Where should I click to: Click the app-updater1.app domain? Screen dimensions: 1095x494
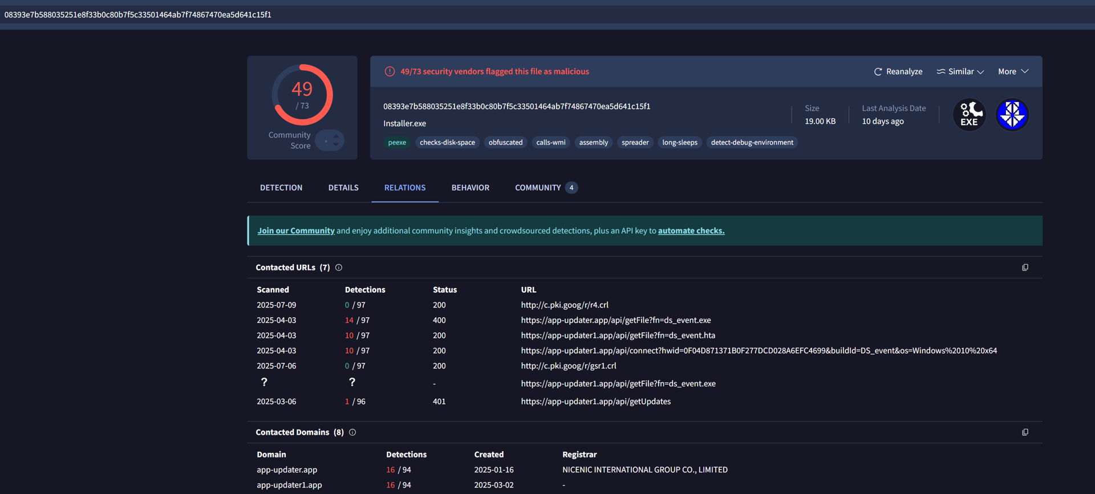289,485
